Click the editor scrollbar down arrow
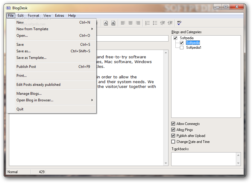 point(166,163)
